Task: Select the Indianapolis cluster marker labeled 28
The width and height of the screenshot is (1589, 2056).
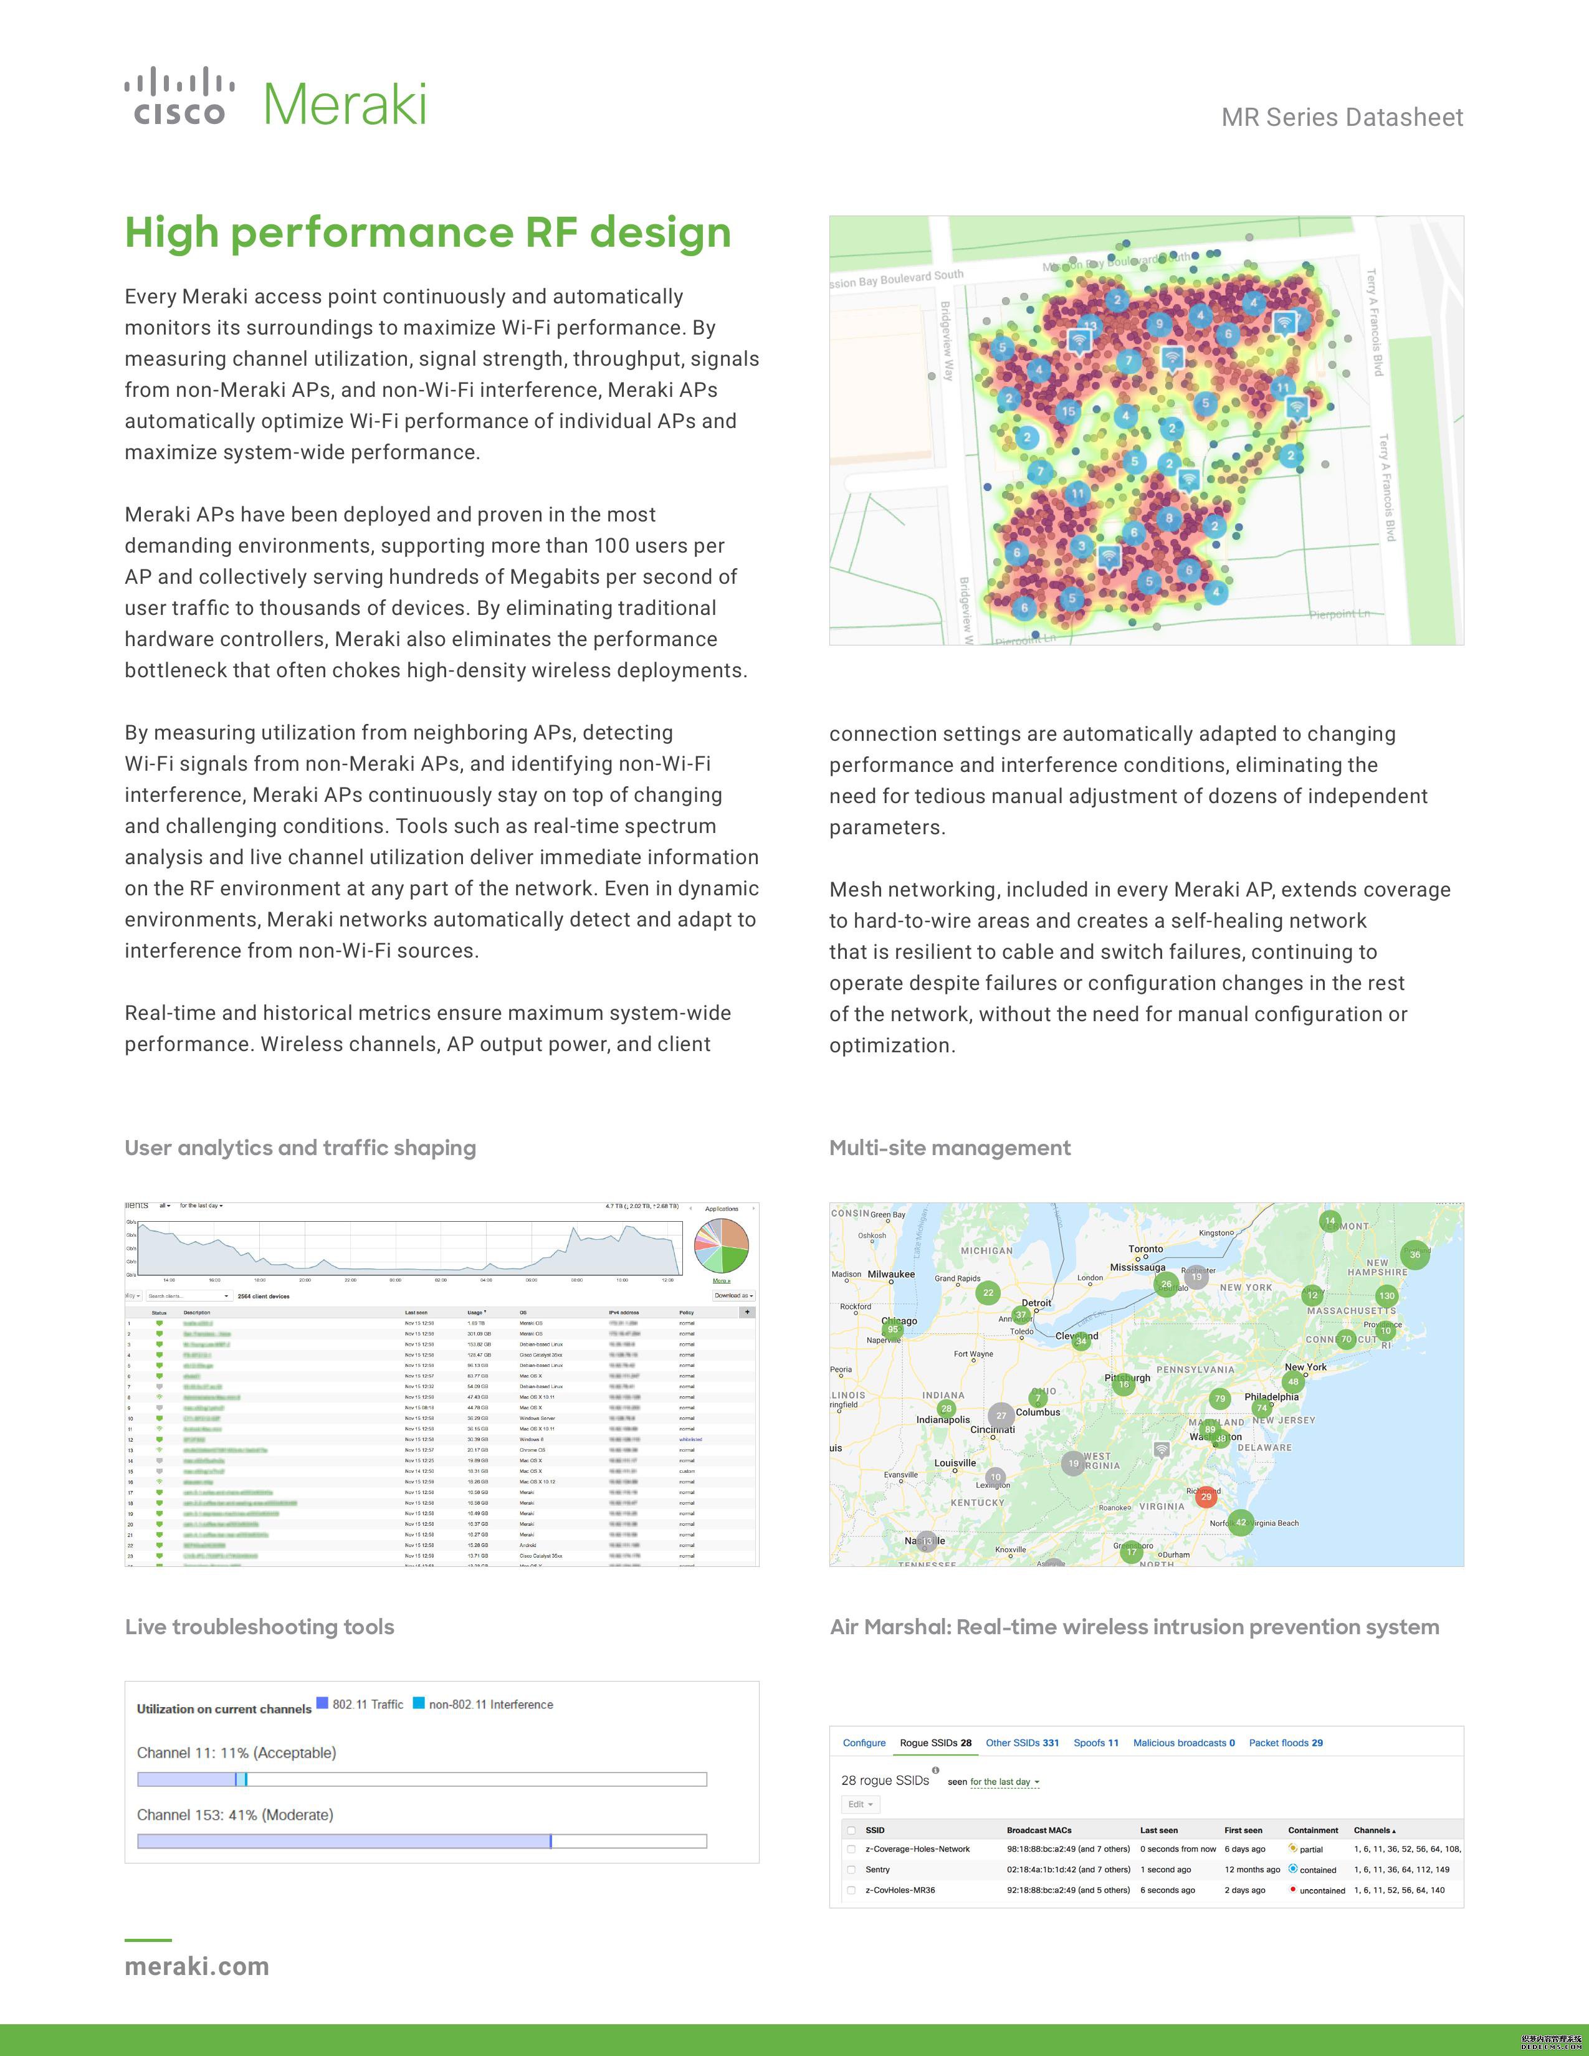Action: point(947,1408)
